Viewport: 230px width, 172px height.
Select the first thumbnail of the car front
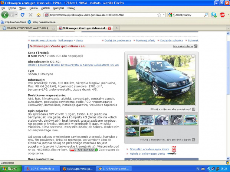(x=132, y=120)
